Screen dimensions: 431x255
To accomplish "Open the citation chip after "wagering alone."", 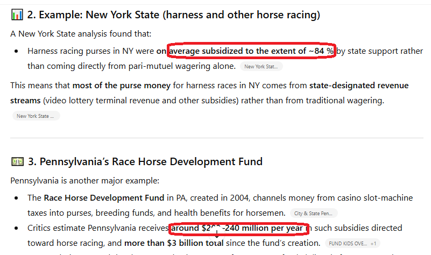I will (262, 67).
